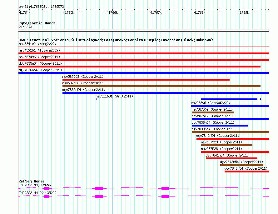Select the middle exon of TMPRSS2|NM_005656
278x214 pixels.
click(99, 189)
